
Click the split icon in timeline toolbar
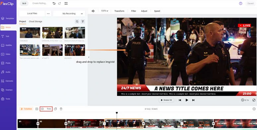42,109
